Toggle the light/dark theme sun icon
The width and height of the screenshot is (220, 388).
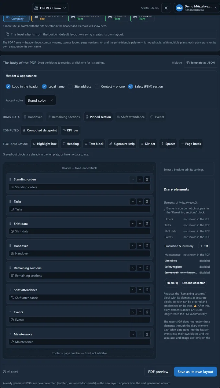pyautogui.click(x=166, y=8)
